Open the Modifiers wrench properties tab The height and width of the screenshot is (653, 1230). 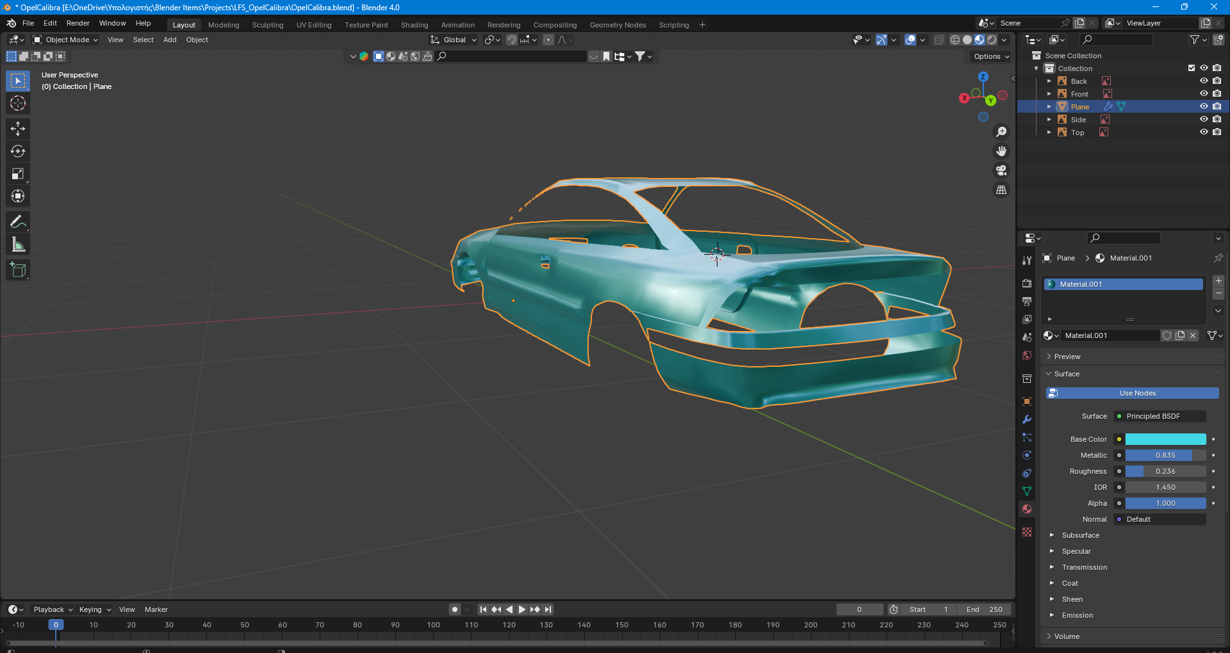(1027, 419)
